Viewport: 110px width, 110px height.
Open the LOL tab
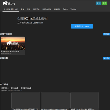[57, 9]
